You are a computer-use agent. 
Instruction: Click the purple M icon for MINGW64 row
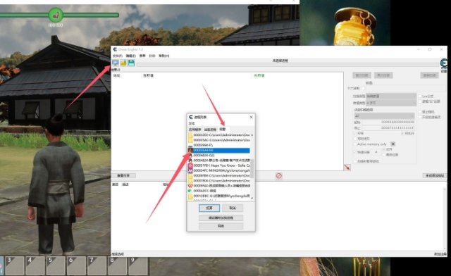[190, 170]
